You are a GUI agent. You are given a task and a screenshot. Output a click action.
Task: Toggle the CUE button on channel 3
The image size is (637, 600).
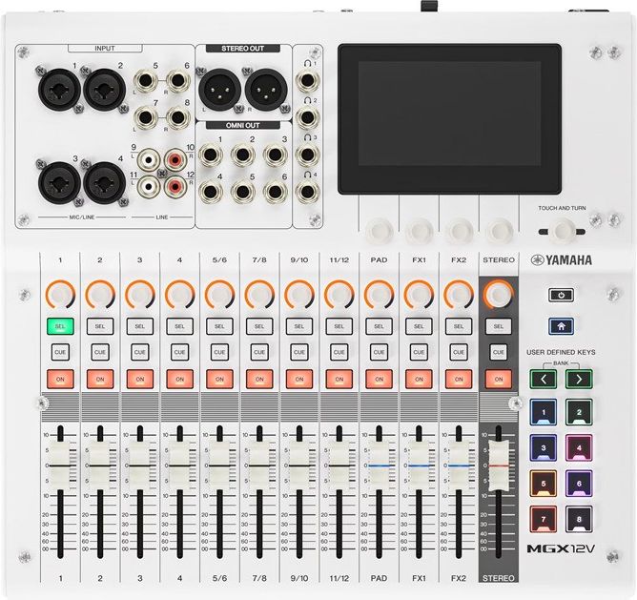coord(139,352)
